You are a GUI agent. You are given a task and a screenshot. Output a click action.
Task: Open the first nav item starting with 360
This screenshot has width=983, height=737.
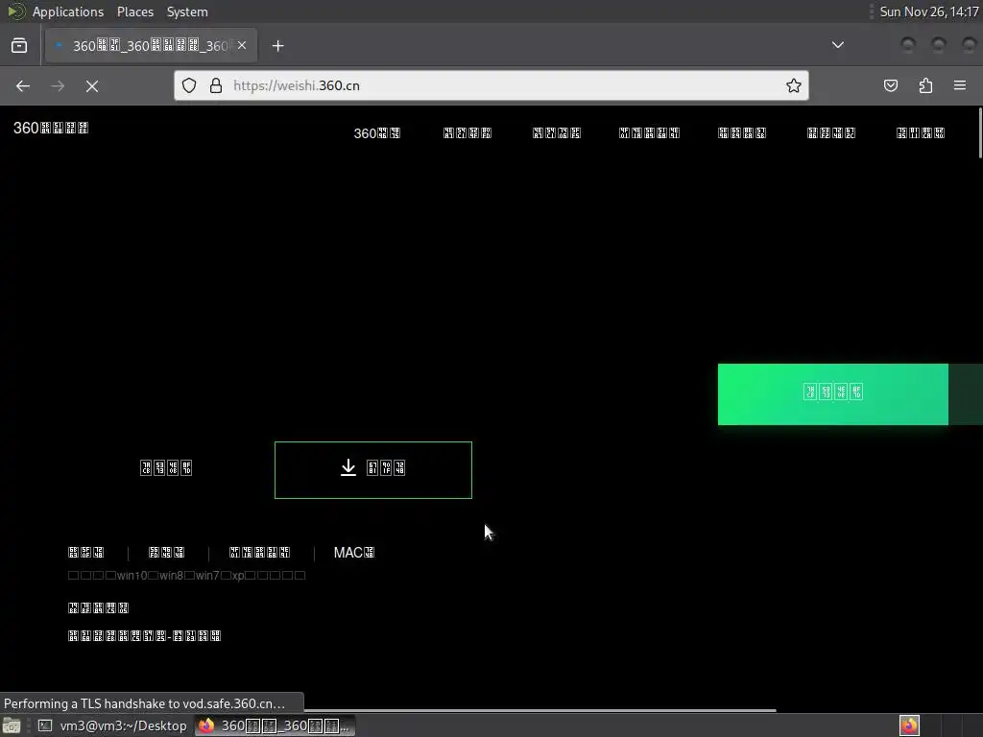tap(376, 133)
